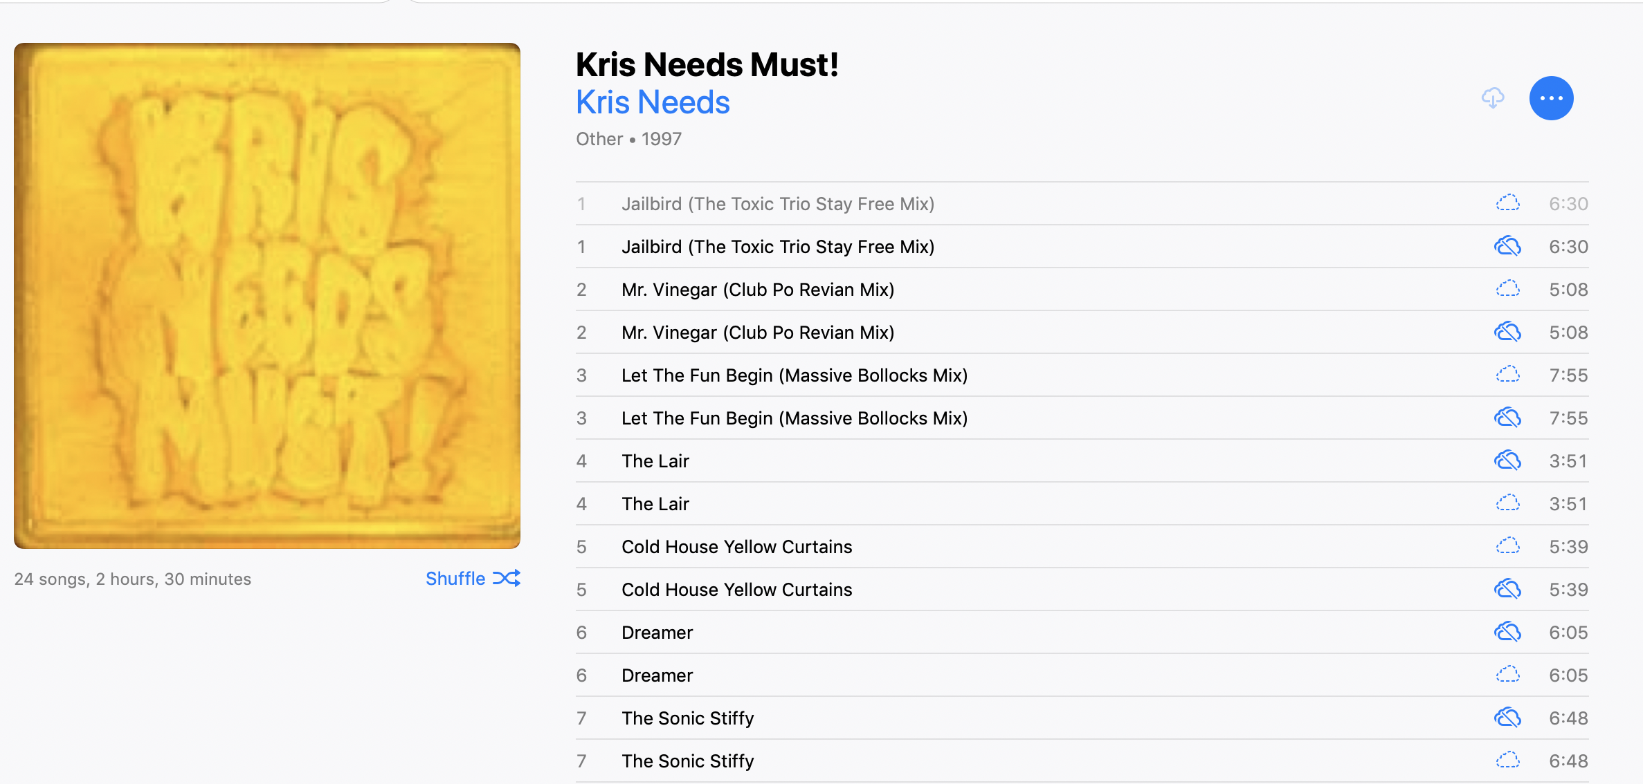1643x784 pixels.
Task: Click Shuffle icon under album artwork
Action: 507,578
